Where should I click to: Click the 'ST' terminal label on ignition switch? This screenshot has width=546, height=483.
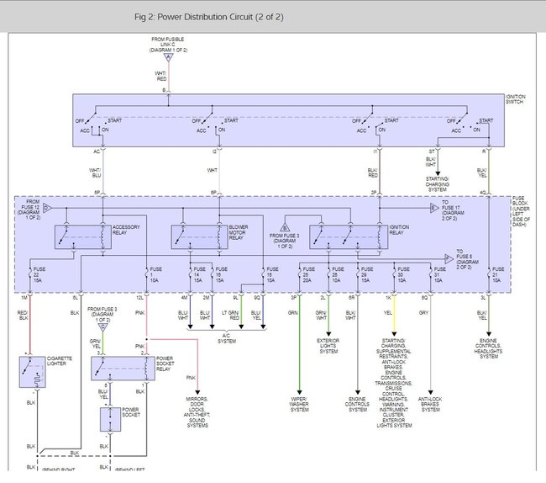[432, 151]
